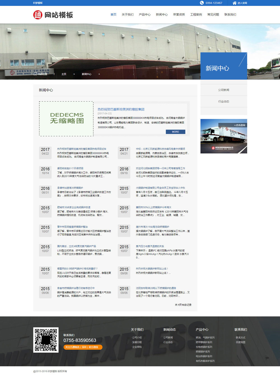Select 公司新闻 in the sidebar
Image resolution: width=280 pixels, height=376 pixels.
click(223, 90)
